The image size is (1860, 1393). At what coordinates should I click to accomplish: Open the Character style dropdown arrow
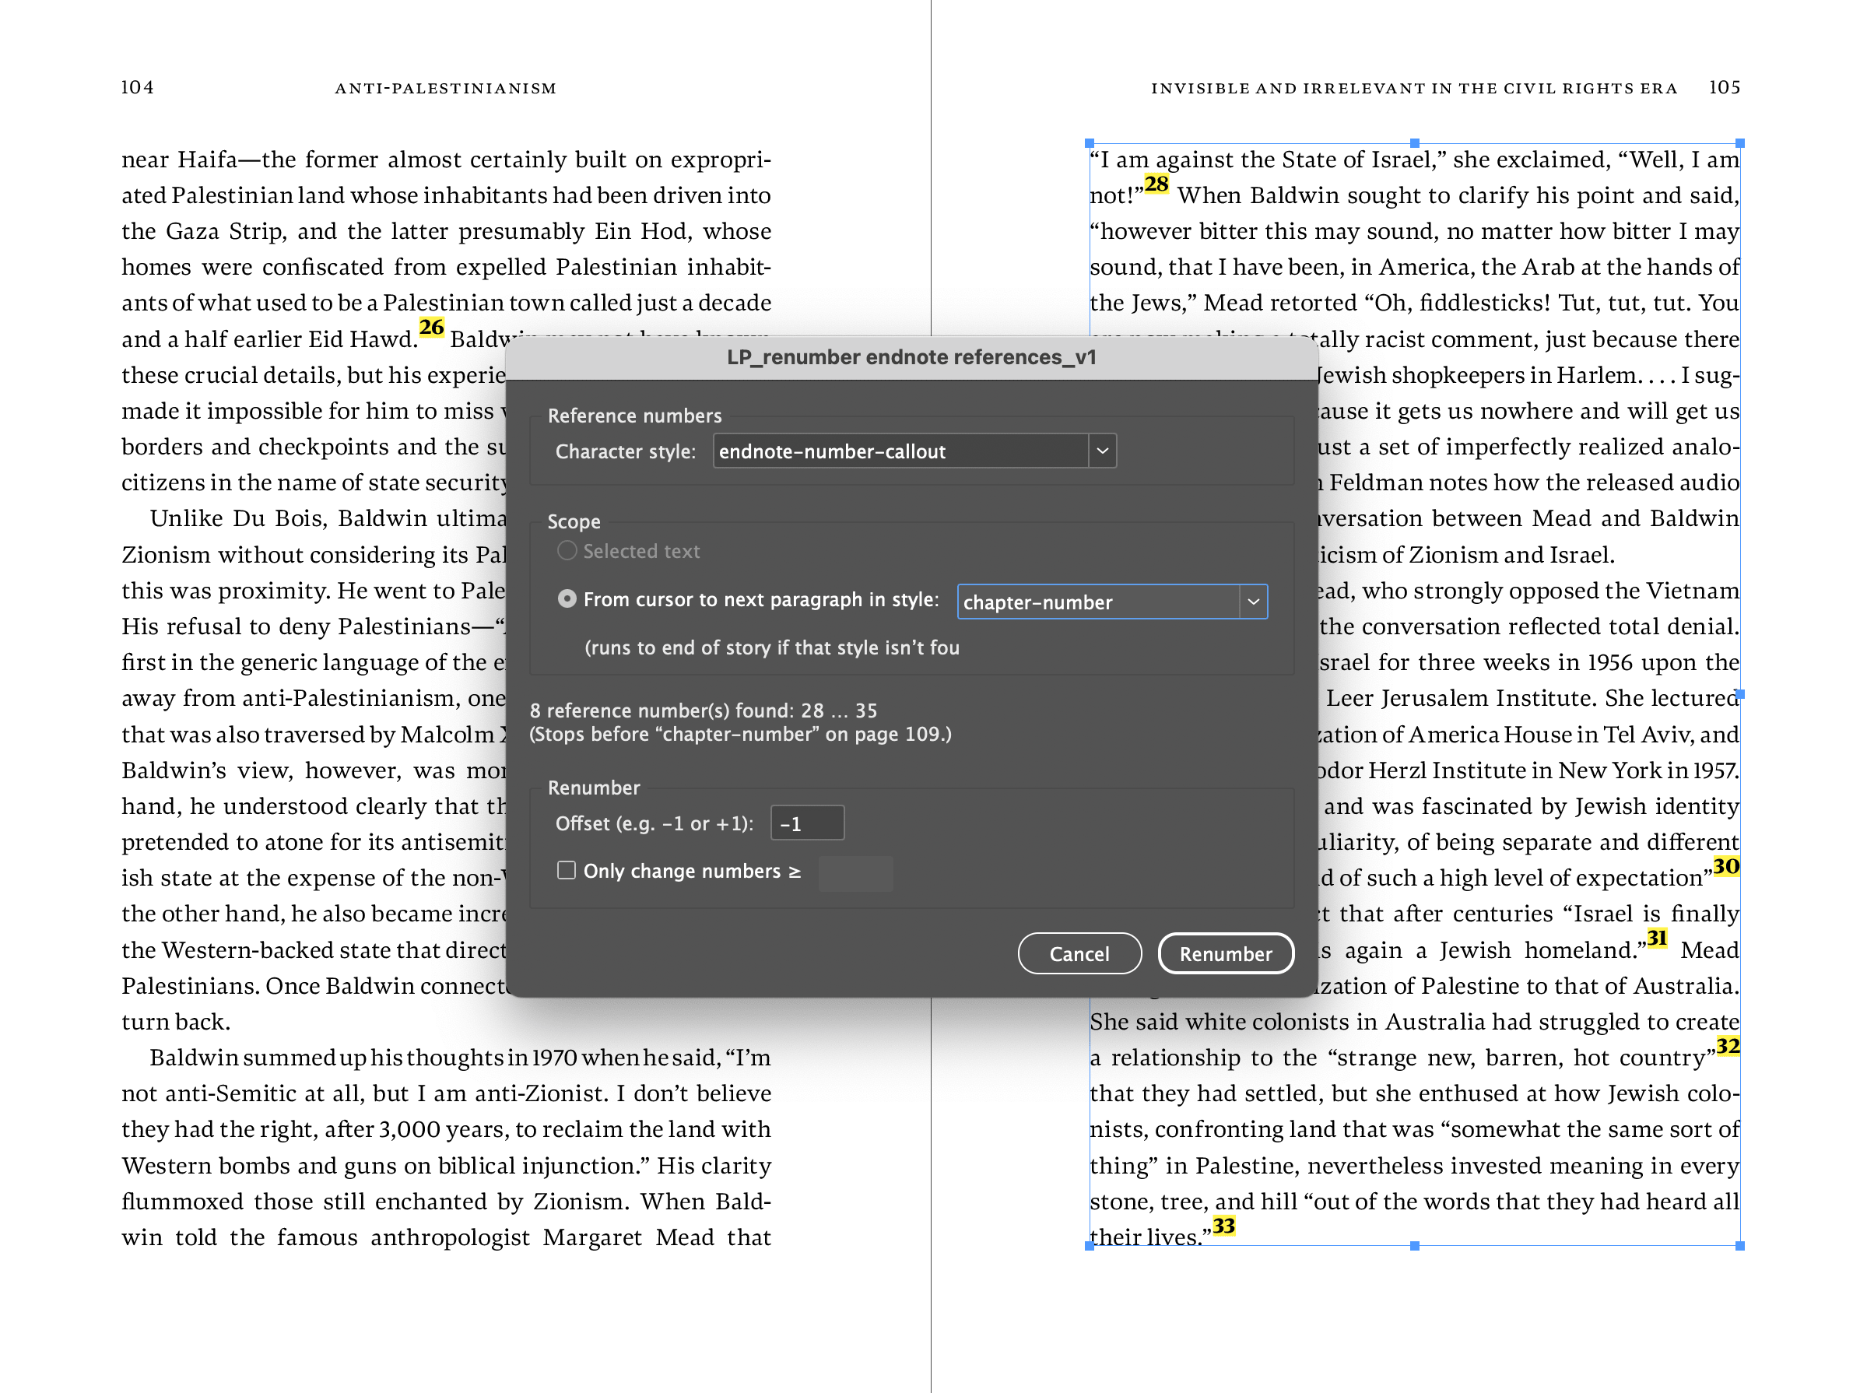tap(1101, 451)
